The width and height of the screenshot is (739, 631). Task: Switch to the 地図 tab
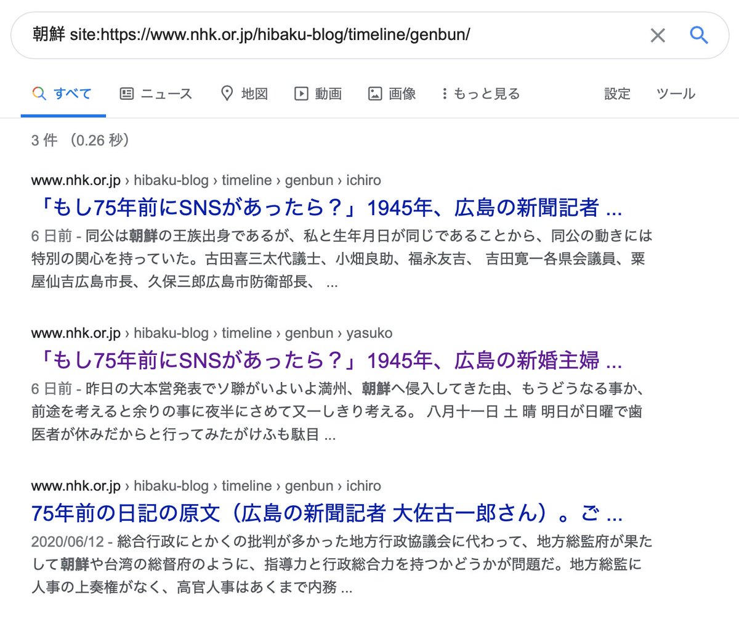pos(244,94)
